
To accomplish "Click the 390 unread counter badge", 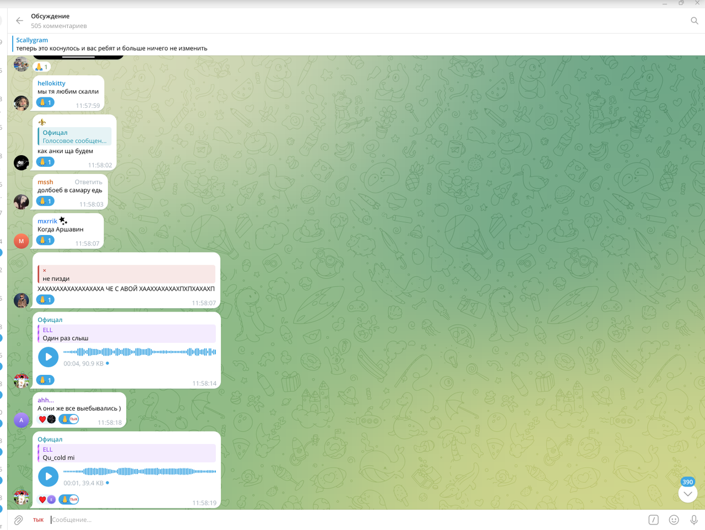I will click(687, 482).
